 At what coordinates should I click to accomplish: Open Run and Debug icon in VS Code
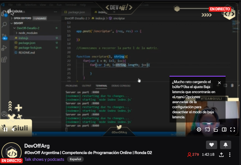tap(4, 48)
